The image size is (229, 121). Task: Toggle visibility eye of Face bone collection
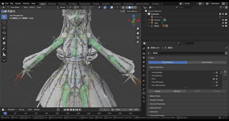click(214, 79)
